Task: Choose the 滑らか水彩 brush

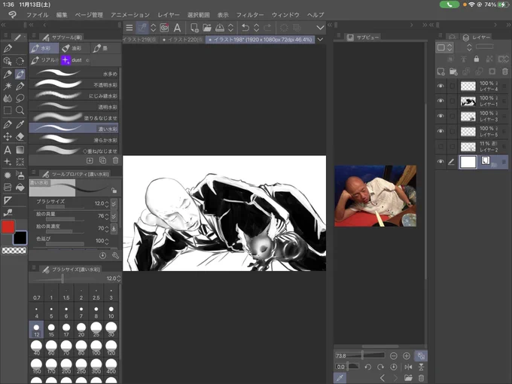Action: point(74,140)
